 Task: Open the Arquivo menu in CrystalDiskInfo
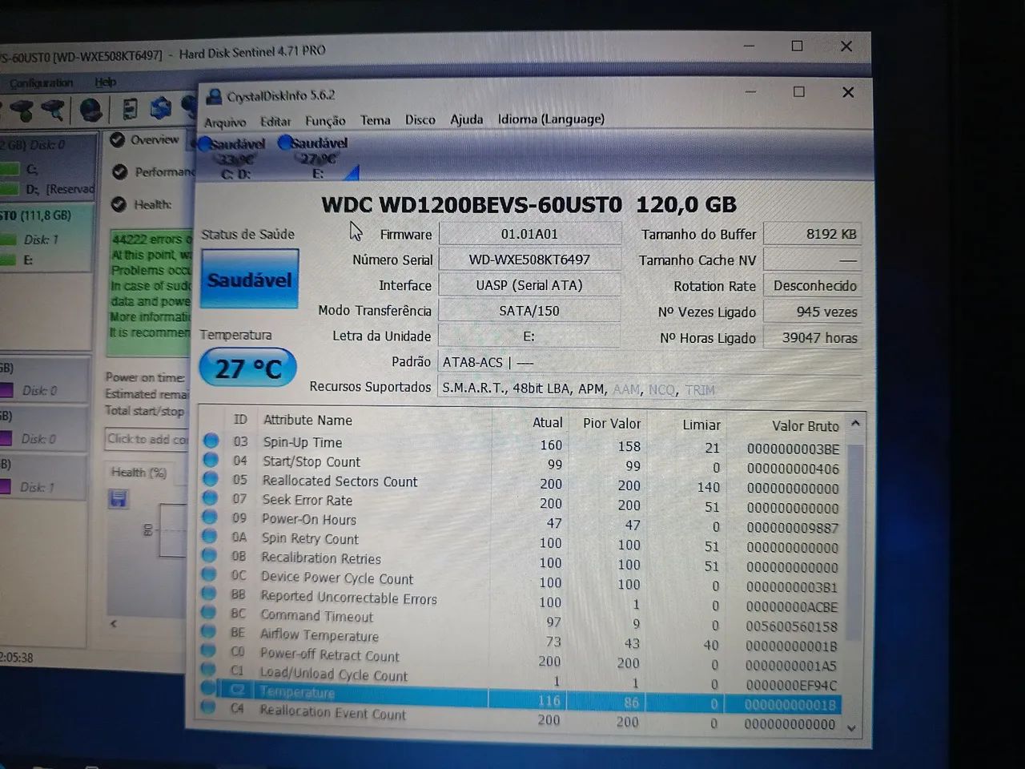pyautogui.click(x=225, y=122)
